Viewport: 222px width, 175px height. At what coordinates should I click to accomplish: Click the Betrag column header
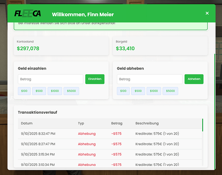[x=117, y=123]
